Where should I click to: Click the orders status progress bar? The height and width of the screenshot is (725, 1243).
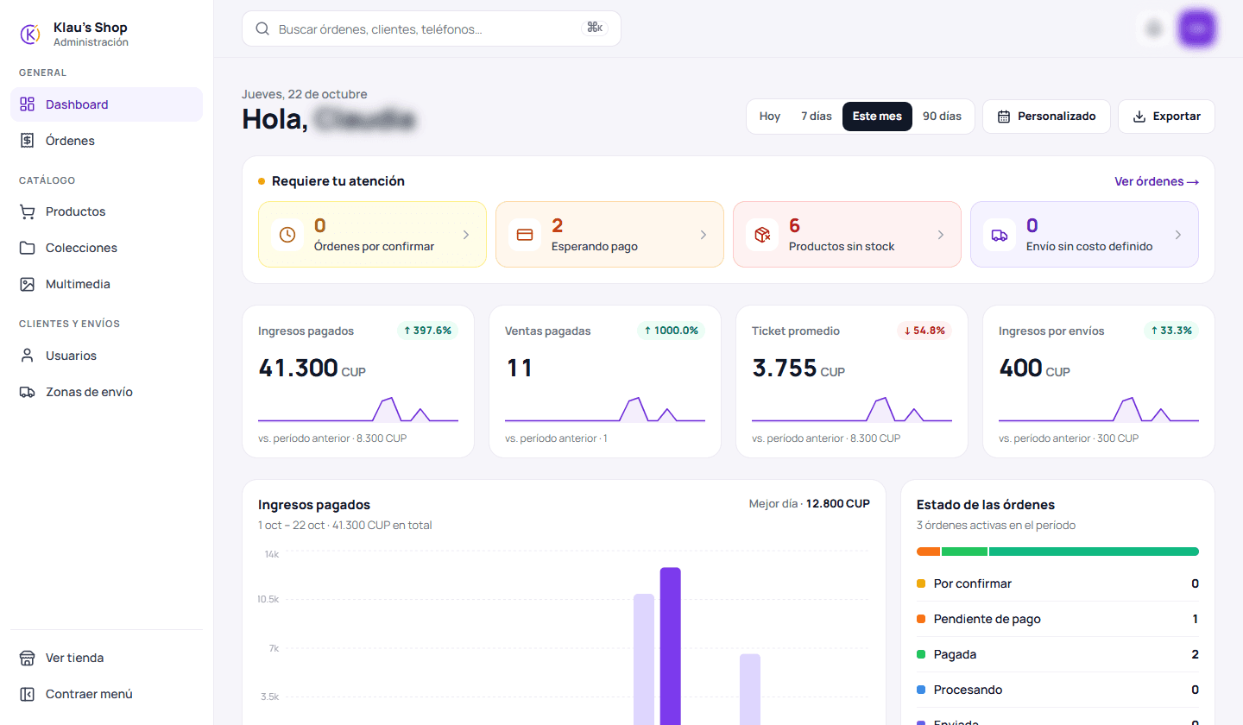coord(1057,552)
